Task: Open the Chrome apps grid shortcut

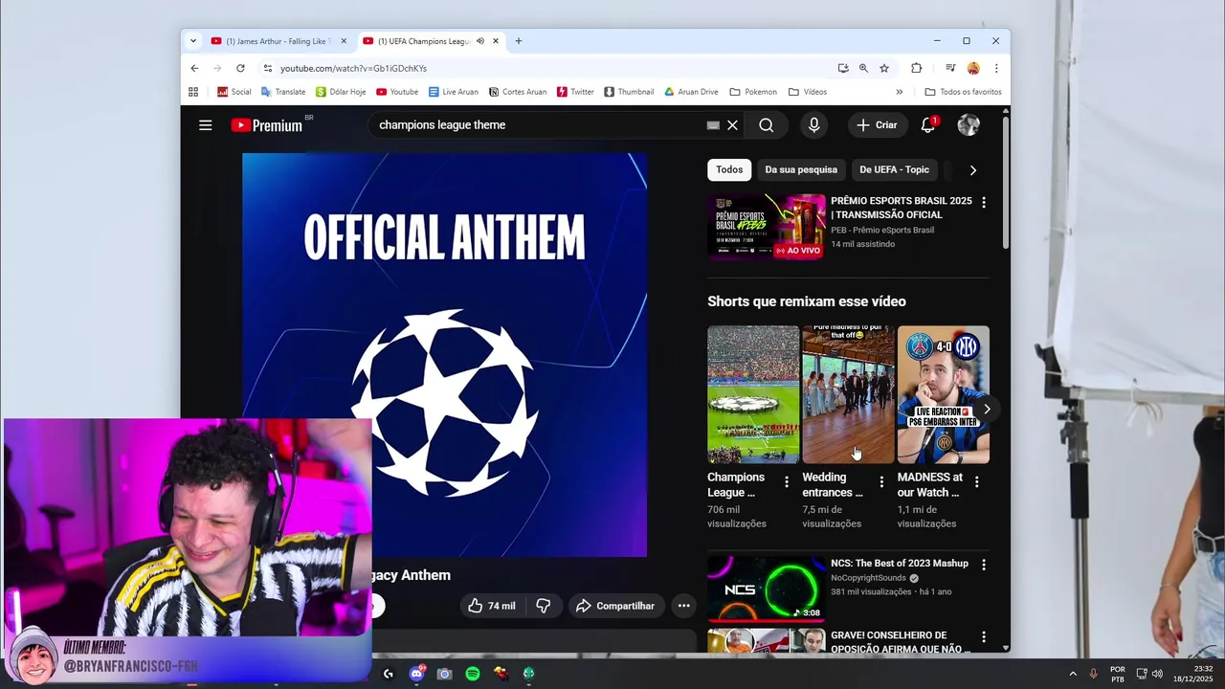Action: coord(193,92)
